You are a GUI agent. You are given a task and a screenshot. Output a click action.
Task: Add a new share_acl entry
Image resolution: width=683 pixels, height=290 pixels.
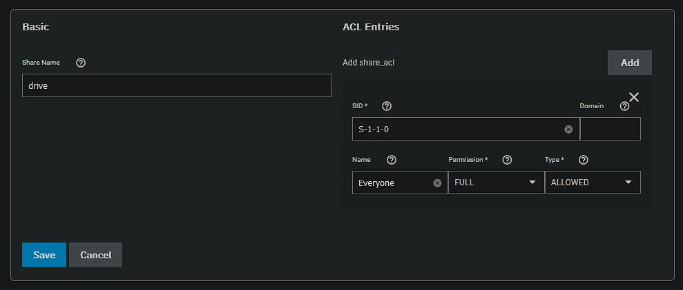click(629, 63)
